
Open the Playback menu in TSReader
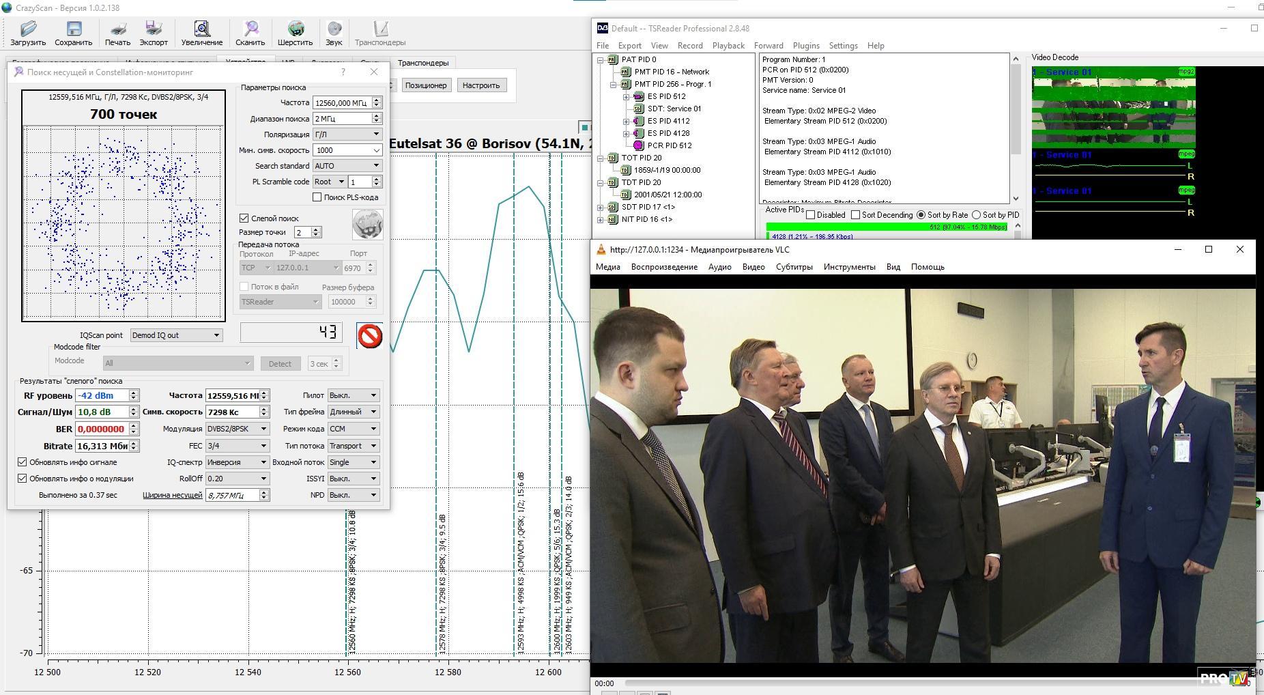pos(728,46)
